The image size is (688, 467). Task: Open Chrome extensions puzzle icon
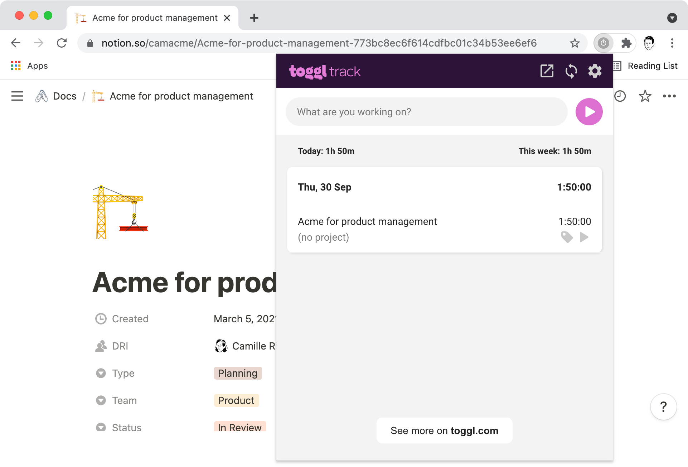tap(626, 43)
